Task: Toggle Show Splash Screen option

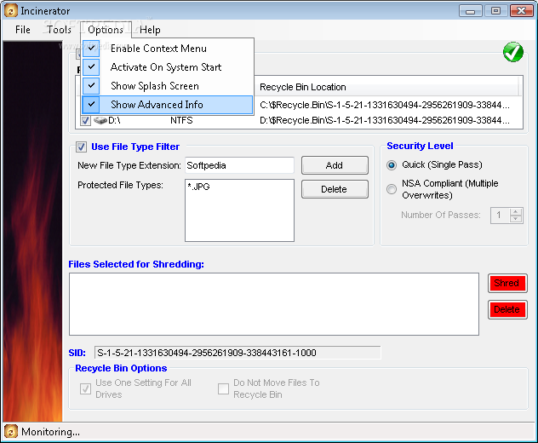Action: pos(168,86)
